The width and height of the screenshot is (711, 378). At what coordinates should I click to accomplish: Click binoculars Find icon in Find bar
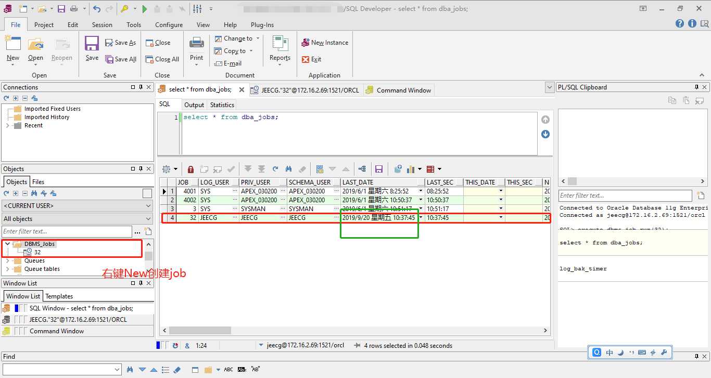[x=131, y=370]
